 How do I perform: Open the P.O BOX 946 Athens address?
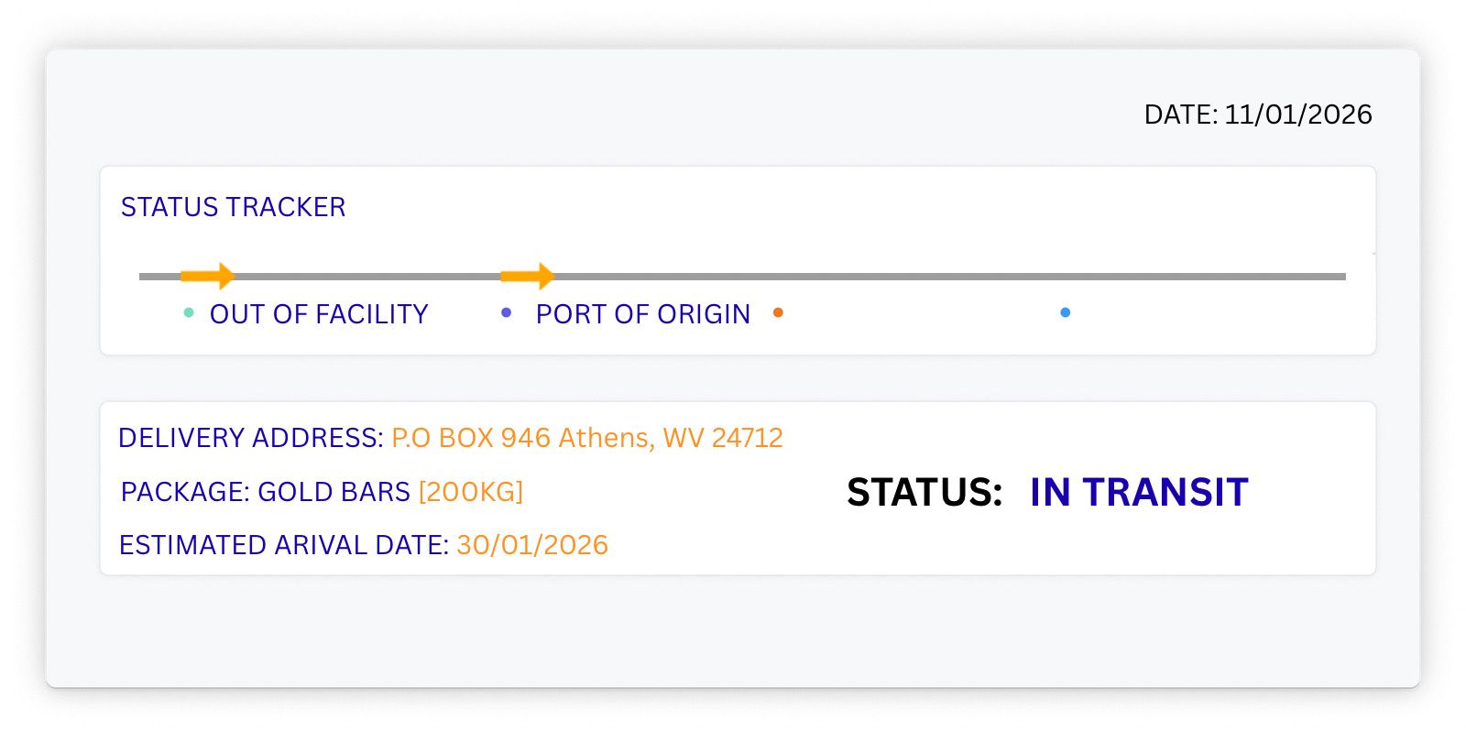click(x=586, y=438)
